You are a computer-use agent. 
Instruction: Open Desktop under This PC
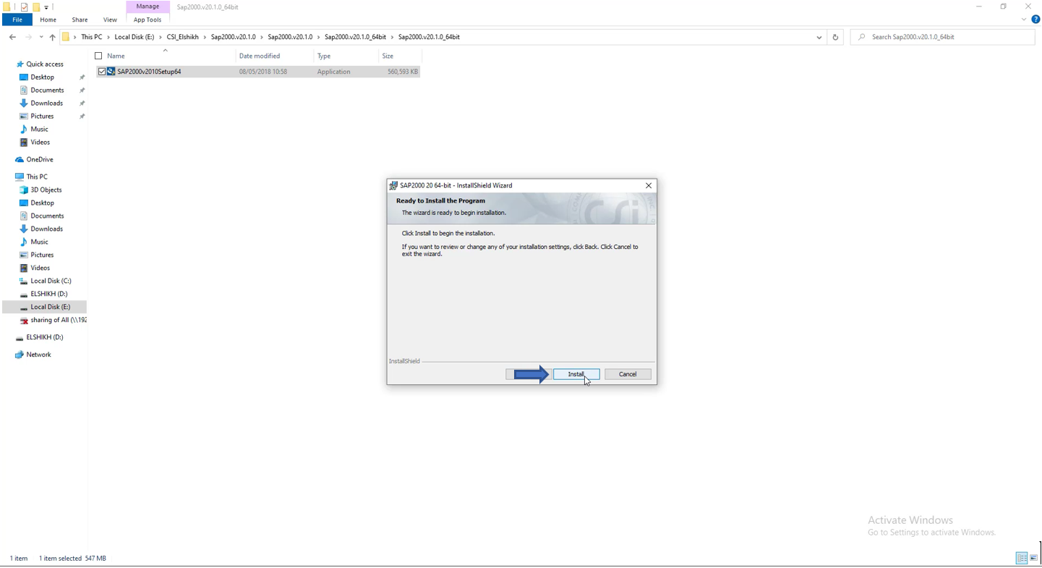[42, 203]
